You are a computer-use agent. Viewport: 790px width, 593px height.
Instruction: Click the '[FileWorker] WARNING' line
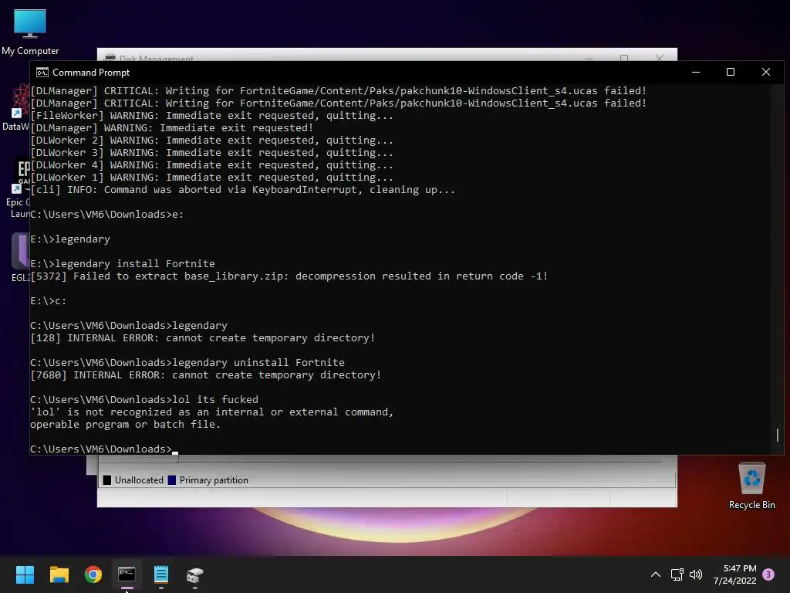[211, 116]
